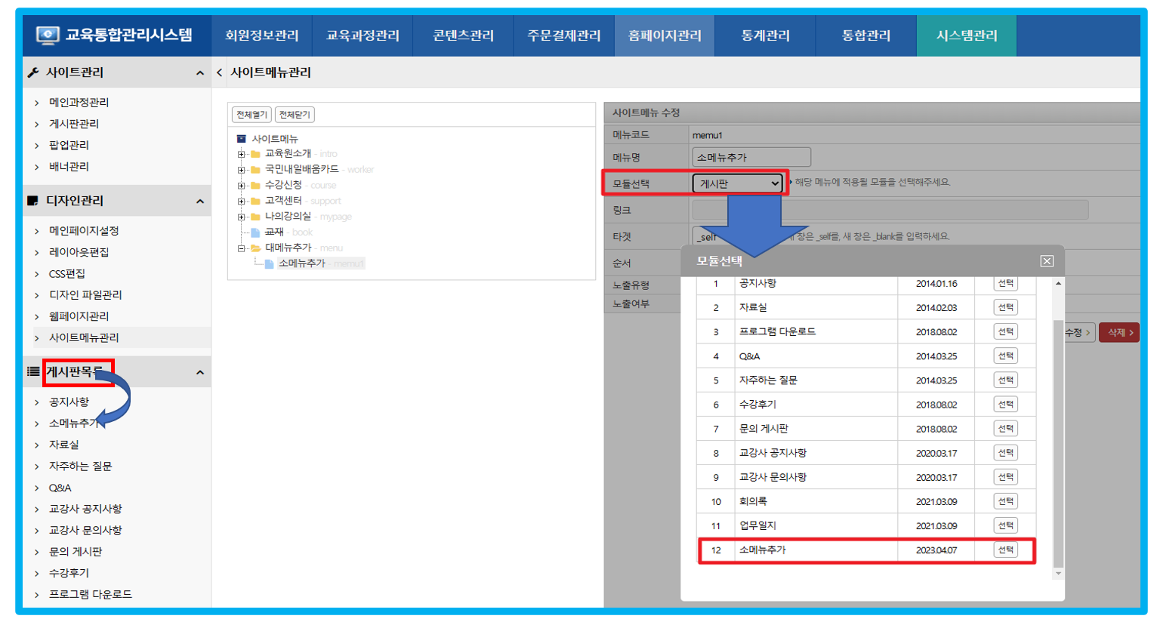Click the 교육통합관리시스템 logo icon
Image resolution: width=1154 pixels, height=625 pixels.
[x=48, y=35]
